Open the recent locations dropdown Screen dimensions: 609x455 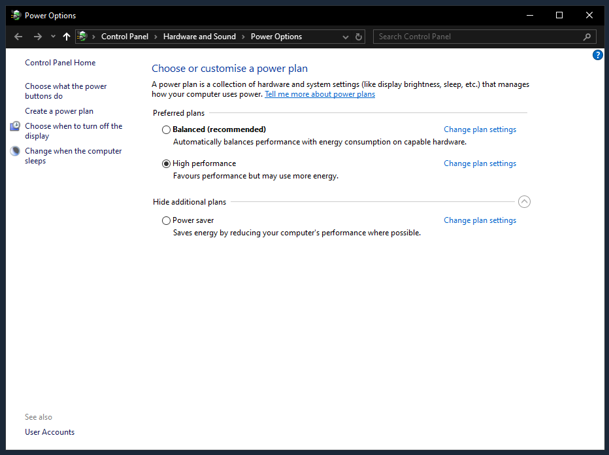(x=53, y=37)
